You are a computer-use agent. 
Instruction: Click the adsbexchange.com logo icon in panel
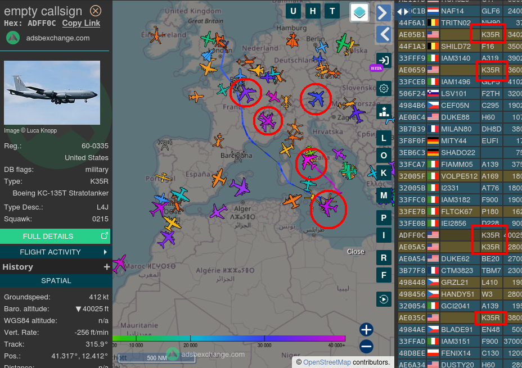click(x=13, y=38)
